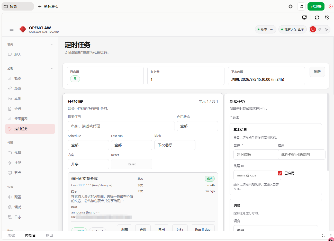Click the refresh icon in the preview toolbar

point(317,17)
